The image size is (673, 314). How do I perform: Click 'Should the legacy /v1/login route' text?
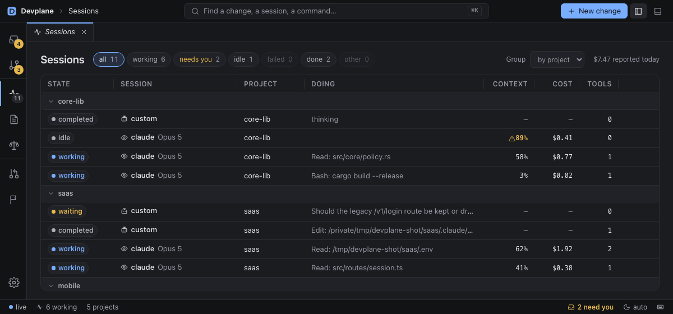click(393, 211)
